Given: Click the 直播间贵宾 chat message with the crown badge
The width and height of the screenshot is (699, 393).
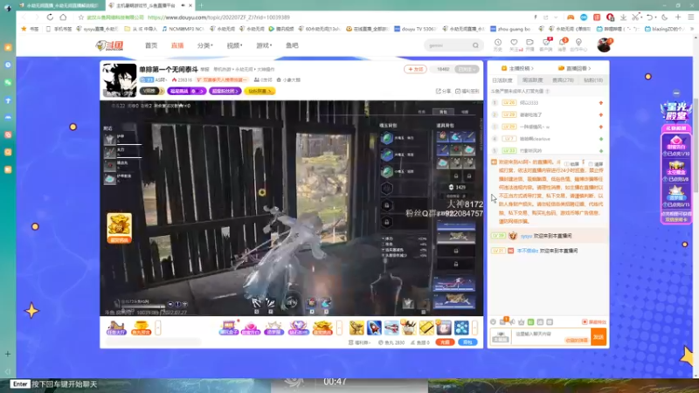Looking at the screenshot, I should tap(549, 236).
